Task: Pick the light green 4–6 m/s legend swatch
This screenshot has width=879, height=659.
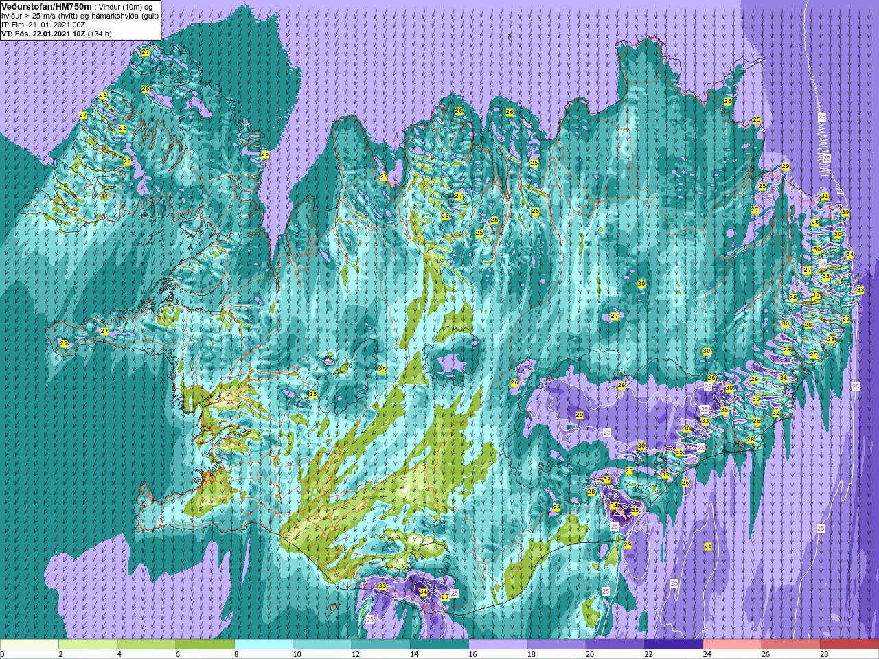Action: 146,645
